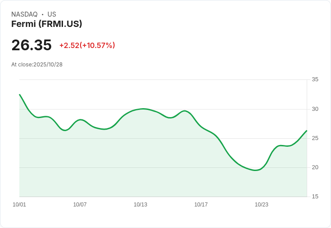
Task: Click the 10/17 date axis label
Action: [x=201, y=205]
